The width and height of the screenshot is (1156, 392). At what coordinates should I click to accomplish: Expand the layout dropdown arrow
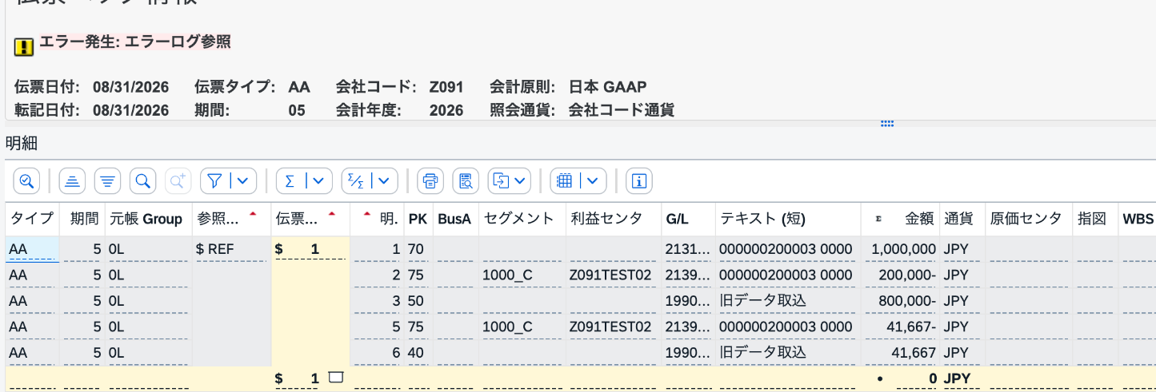coord(593,181)
